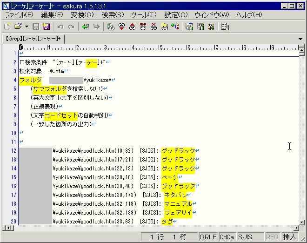This screenshot has width=307, height=243.
Task: Click line number 12 in the gutter
Action: [13, 151]
